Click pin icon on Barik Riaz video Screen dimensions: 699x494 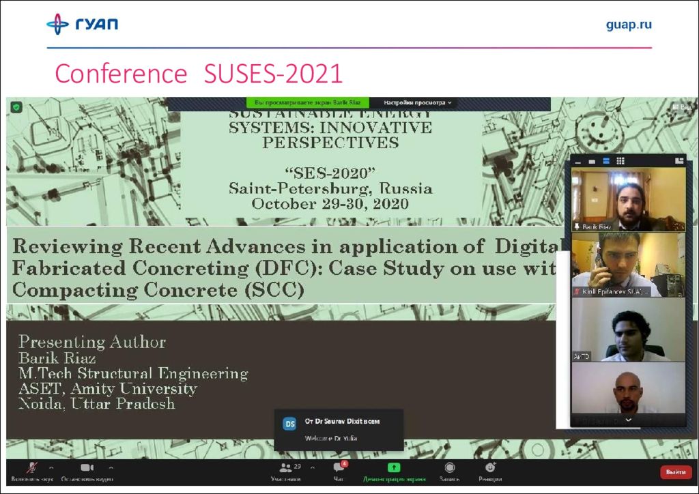click(577, 227)
